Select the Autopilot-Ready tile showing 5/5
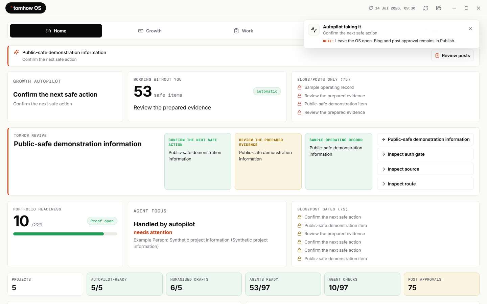The image size is (487, 304). pos(124,284)
